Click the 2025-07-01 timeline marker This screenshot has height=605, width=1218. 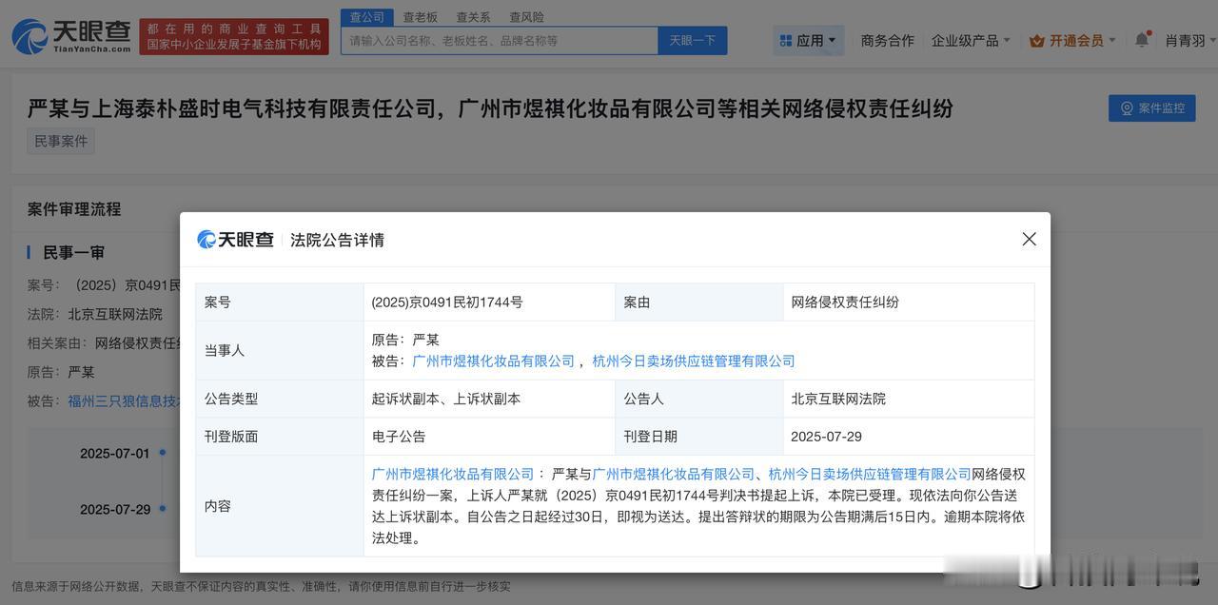(x=163, y=453)
